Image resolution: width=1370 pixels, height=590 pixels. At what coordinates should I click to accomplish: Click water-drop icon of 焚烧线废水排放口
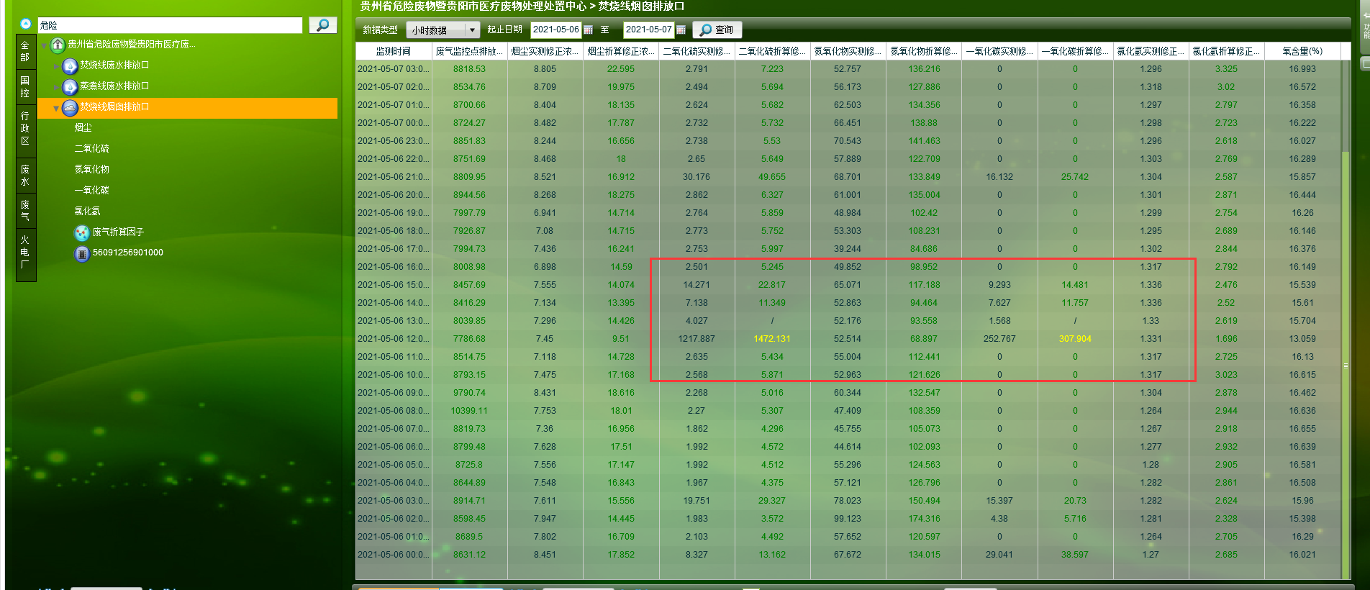[x=70, y=66]
